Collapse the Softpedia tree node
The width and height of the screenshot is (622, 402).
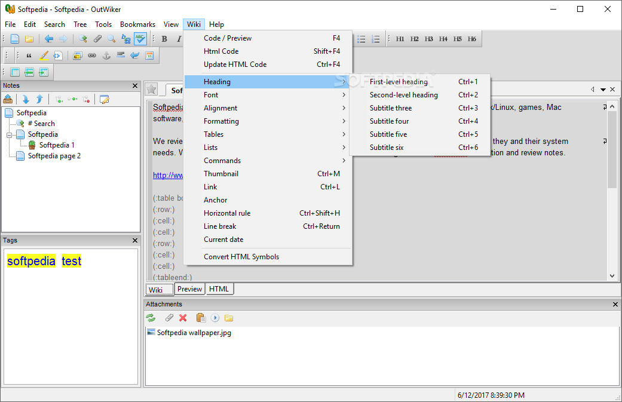coord(9,135)
